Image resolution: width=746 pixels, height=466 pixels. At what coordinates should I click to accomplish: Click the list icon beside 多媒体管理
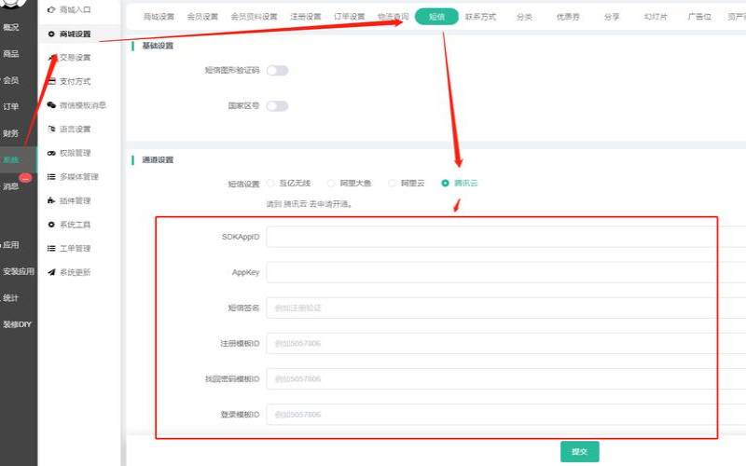pos(51,176)
